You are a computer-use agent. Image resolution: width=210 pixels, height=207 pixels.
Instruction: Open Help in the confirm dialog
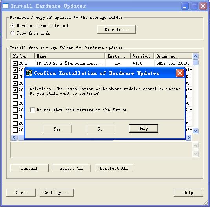click(x=143, y=129)
